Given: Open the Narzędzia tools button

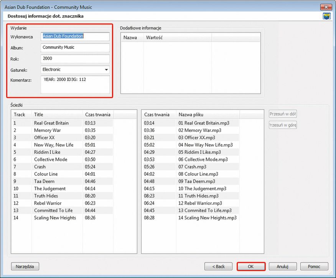Looking at the screenshot, I should pos(25,266).
